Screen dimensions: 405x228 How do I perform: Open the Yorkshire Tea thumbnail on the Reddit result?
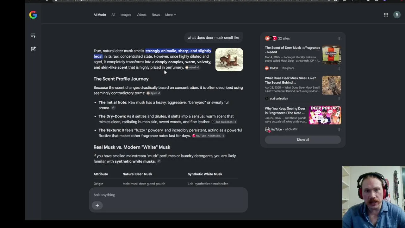click(332, 55)
